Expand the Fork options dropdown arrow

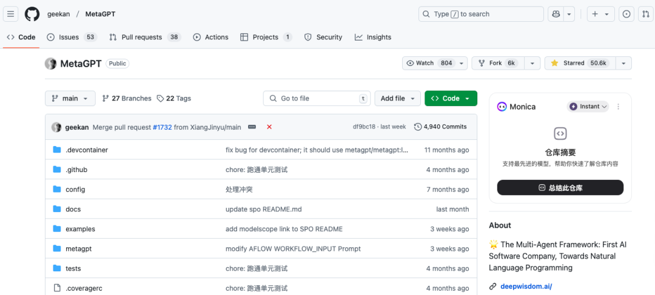[x=532, y=63]
